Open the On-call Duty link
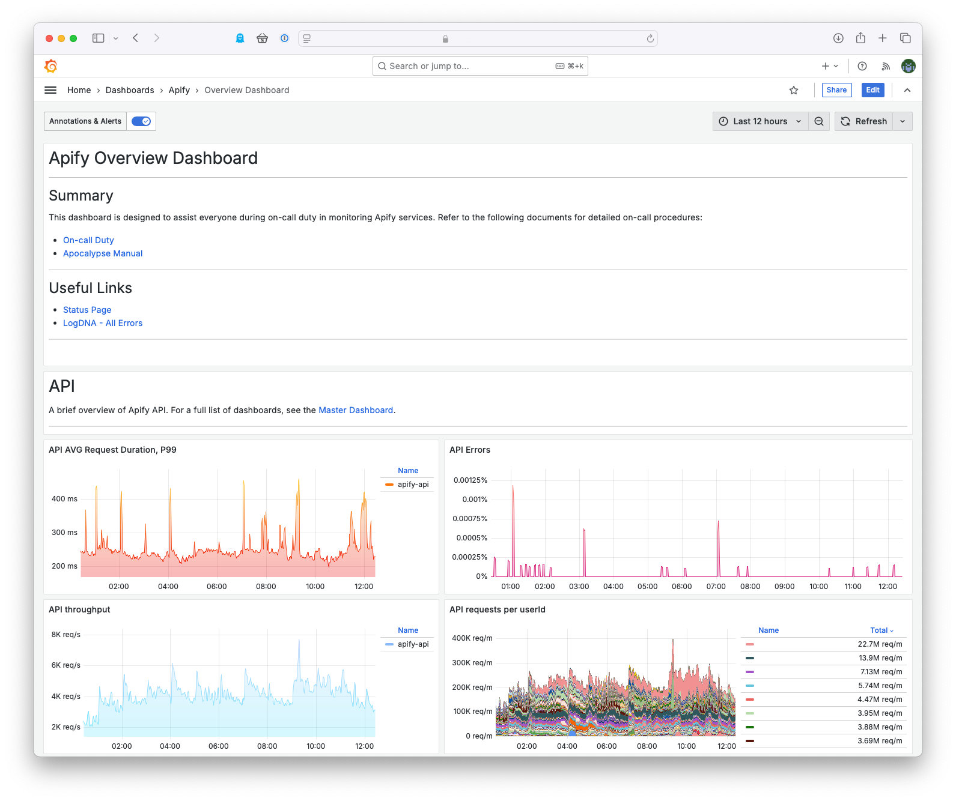The width and height of the screenshot is (956, 801). 88,240
